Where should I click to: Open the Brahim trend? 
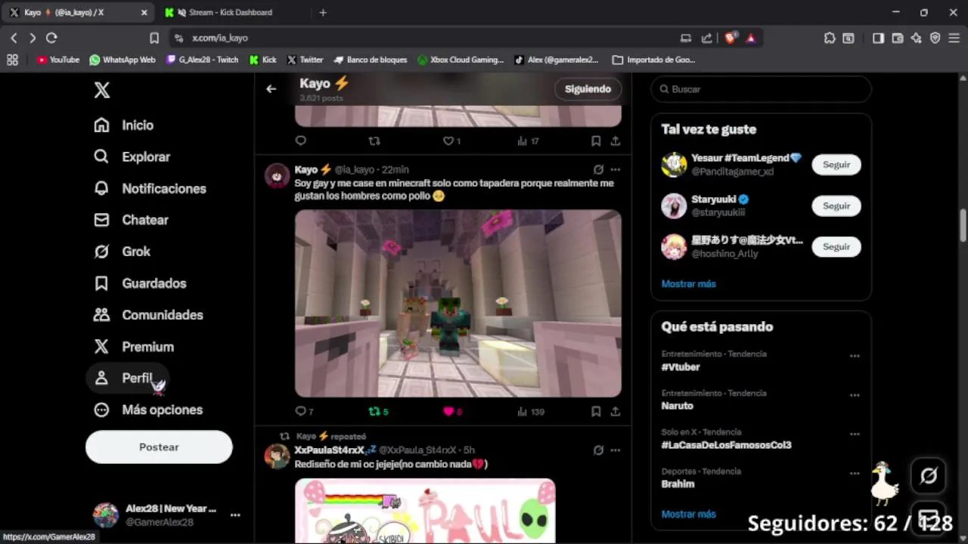[x=678, y=484]
